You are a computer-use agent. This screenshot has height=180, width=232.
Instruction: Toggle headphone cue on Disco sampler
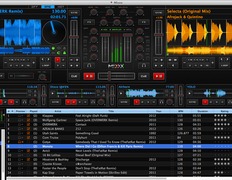point(93,102)
